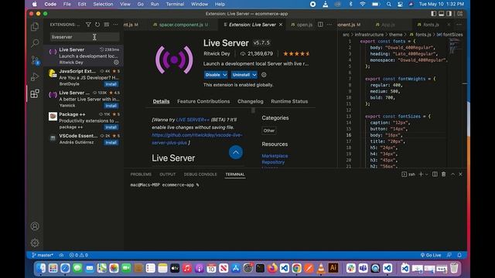Click the extensions search field with liveserver
The image size is (495, 278).
click(x=84, y=37)
